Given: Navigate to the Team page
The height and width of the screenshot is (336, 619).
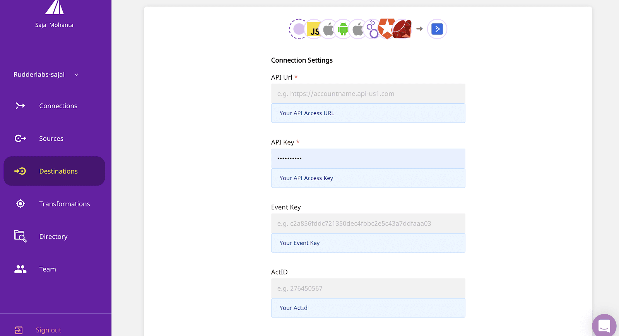Looking at the screenshot, I should (47, 269).
